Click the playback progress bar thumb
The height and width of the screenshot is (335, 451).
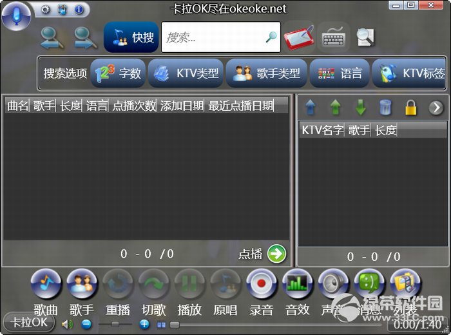pyautogui.click(x=175, y=325)
